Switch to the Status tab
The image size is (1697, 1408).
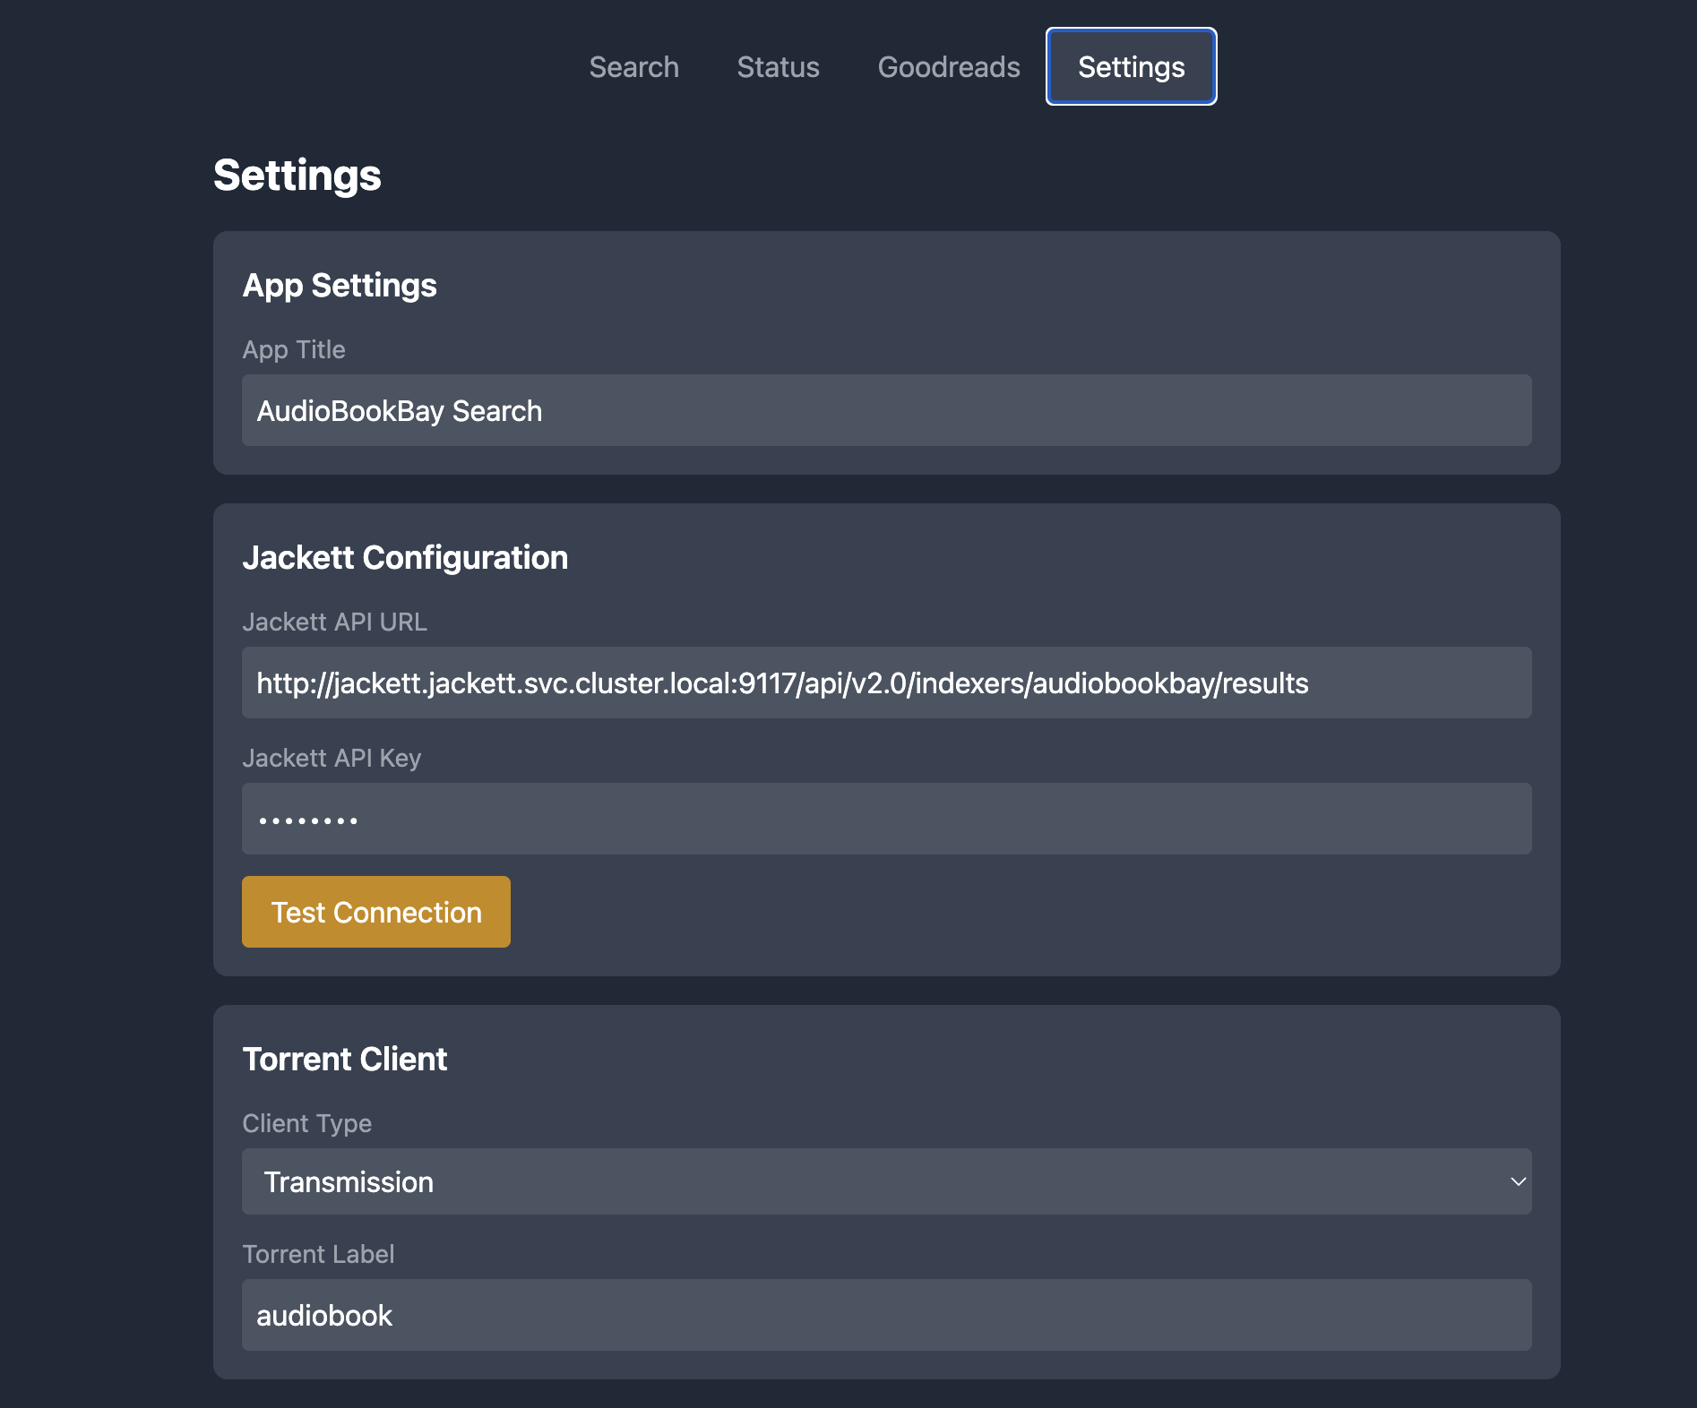(778, 67)
